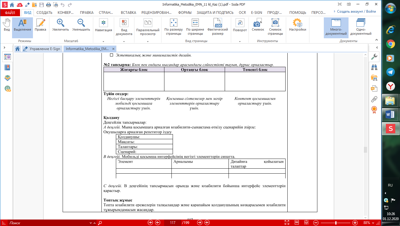This screenshot has width=400, height=226.
Task: Select the Hand view mode tool
Action: pos(6,25)
